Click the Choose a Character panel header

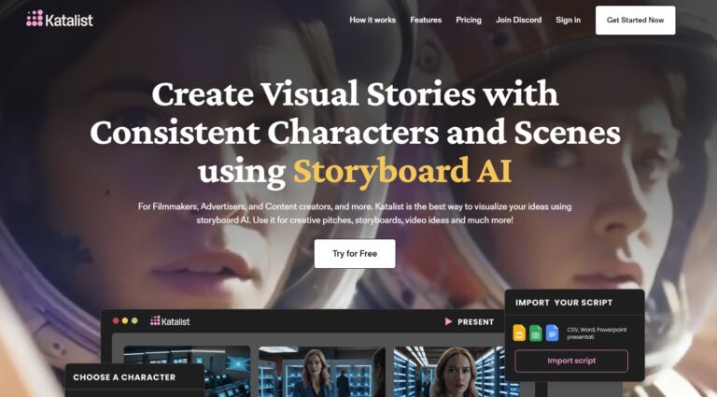point(134,376)
